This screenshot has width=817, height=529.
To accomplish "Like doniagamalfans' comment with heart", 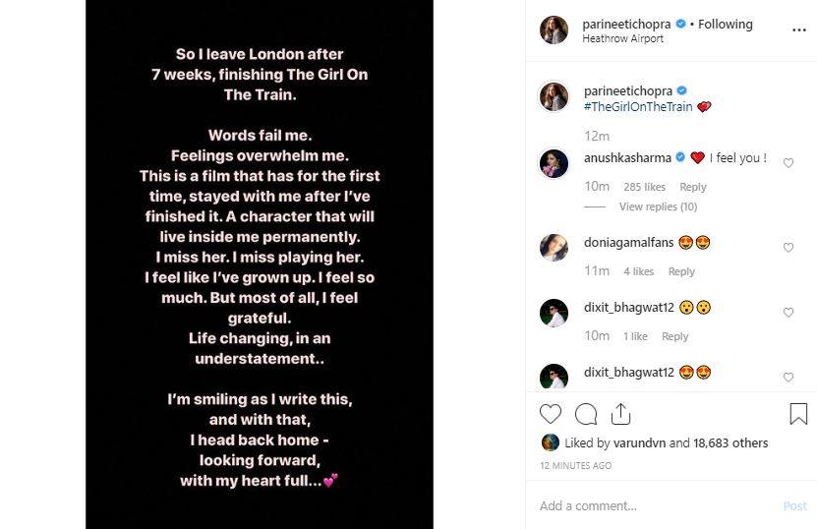I will coord(788,248).
